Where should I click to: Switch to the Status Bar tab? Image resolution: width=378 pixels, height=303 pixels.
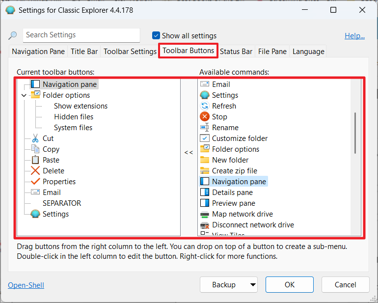236,52
